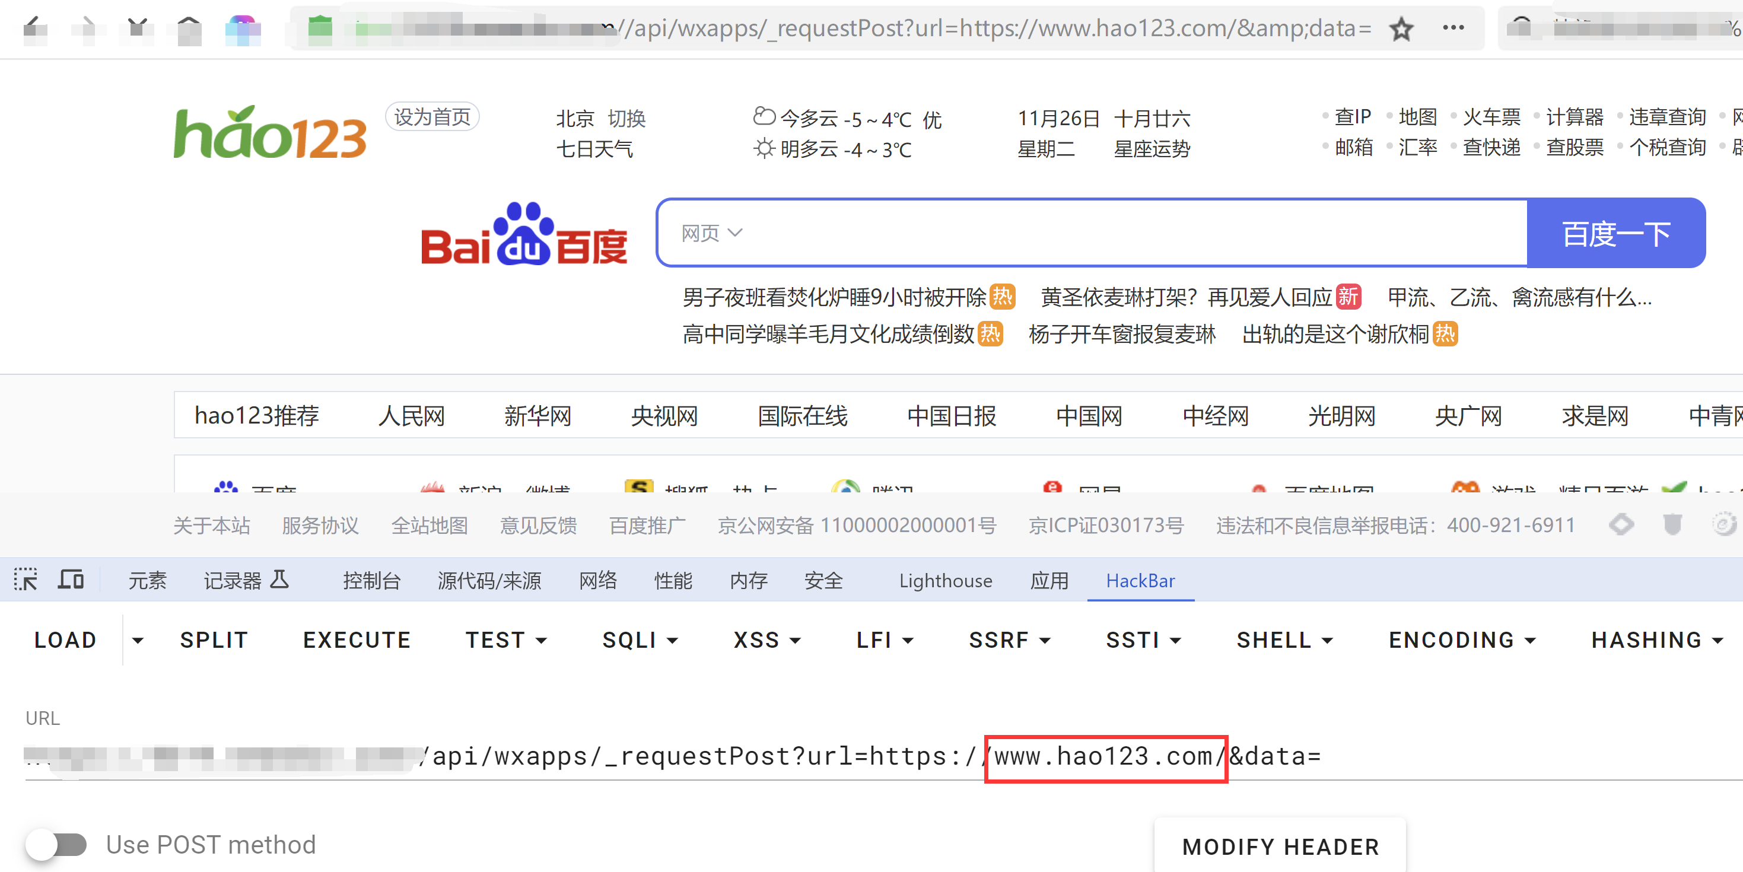Open the 中国日报 link

pos(952,415)
